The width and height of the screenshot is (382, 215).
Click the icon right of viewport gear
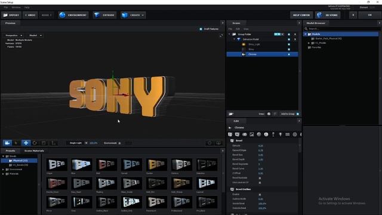(x=218, y=143)
